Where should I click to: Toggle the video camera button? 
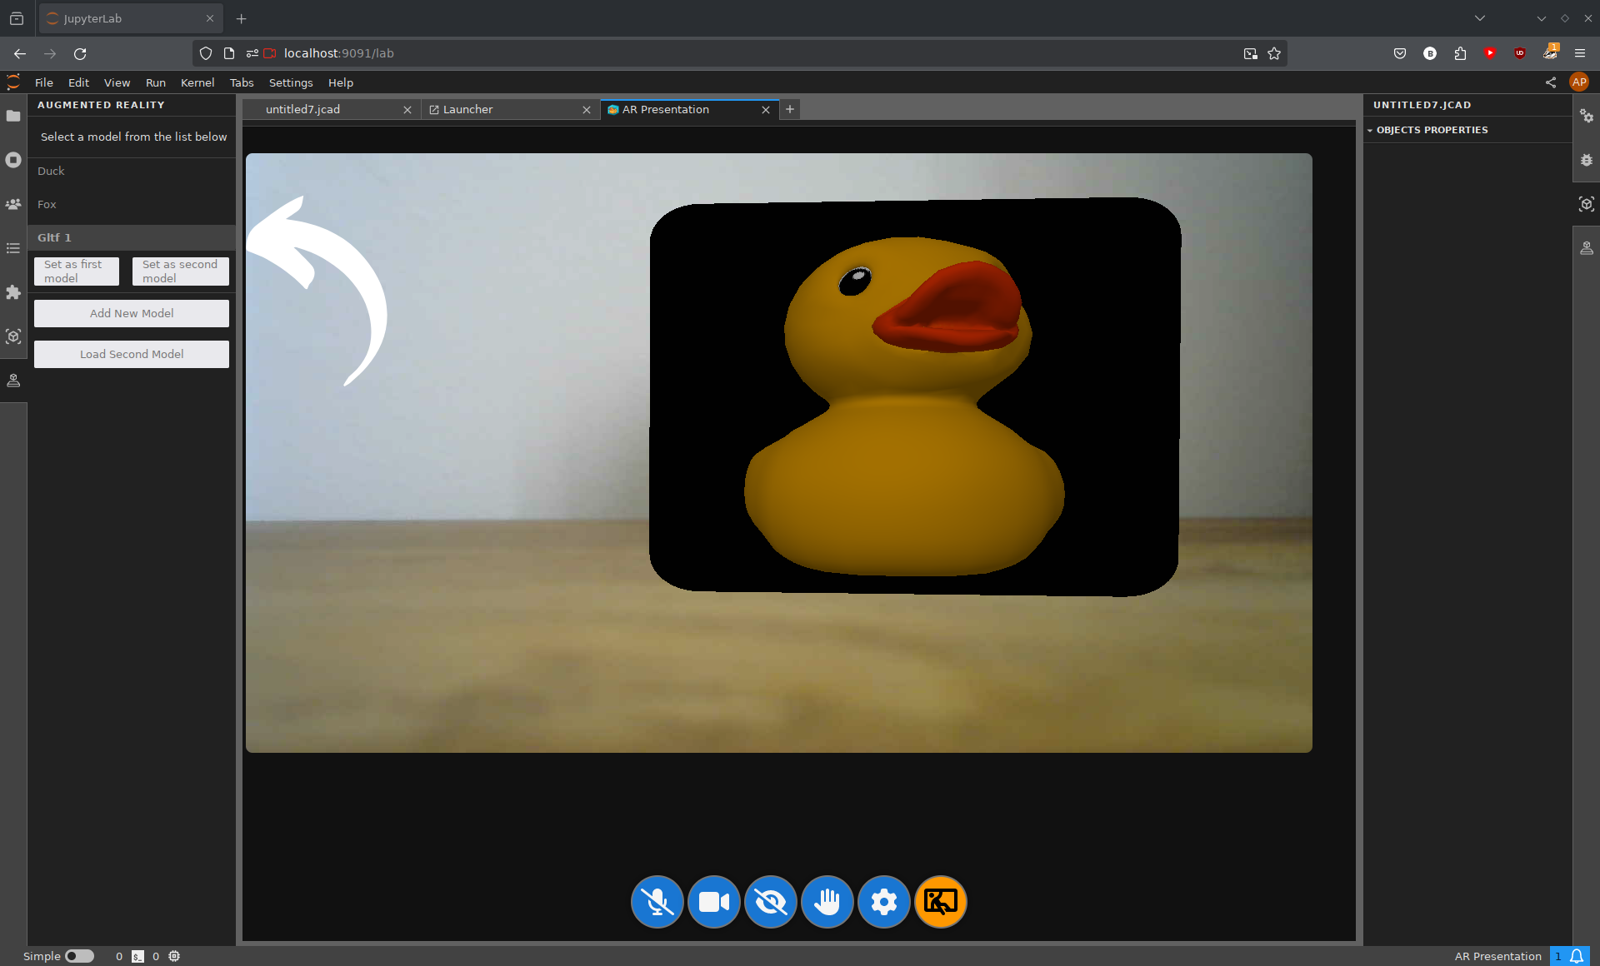(713, 902)
